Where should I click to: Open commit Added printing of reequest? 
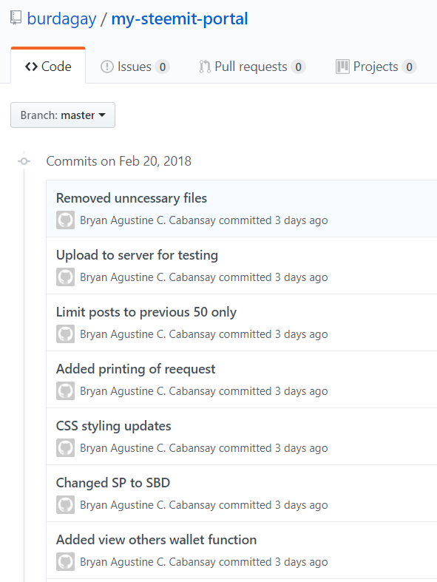pyautogui.click(x=135, y=369)
